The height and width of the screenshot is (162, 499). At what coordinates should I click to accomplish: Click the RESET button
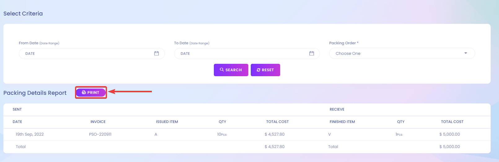pos(265,70)
